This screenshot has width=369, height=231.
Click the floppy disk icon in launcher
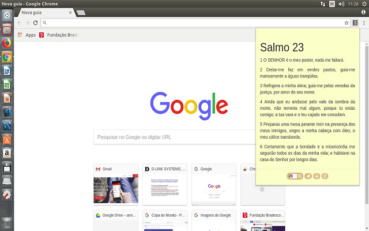click(7, 167)
